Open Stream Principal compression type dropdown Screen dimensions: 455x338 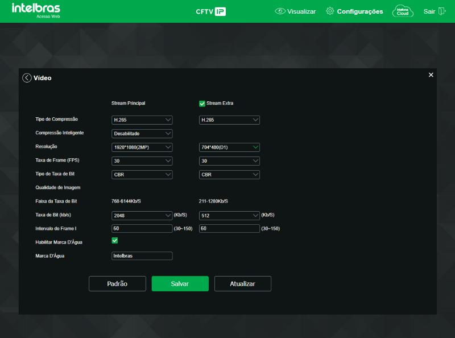(x=142, y=120)
